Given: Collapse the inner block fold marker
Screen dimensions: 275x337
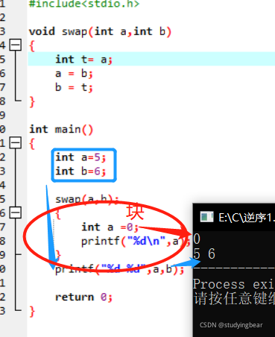Looking at the screenshot, I should (x=16, y=212).
